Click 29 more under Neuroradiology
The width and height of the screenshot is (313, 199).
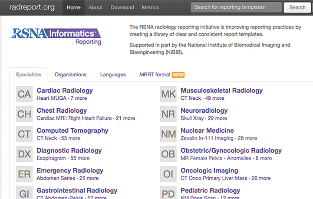click(217, 118)
